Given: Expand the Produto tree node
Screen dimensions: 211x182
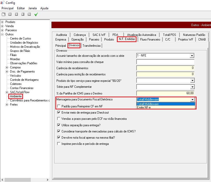Looking at the screenshot, I should [2, 22].
